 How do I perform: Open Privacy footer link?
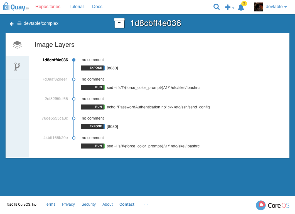(x=68, y=205)
